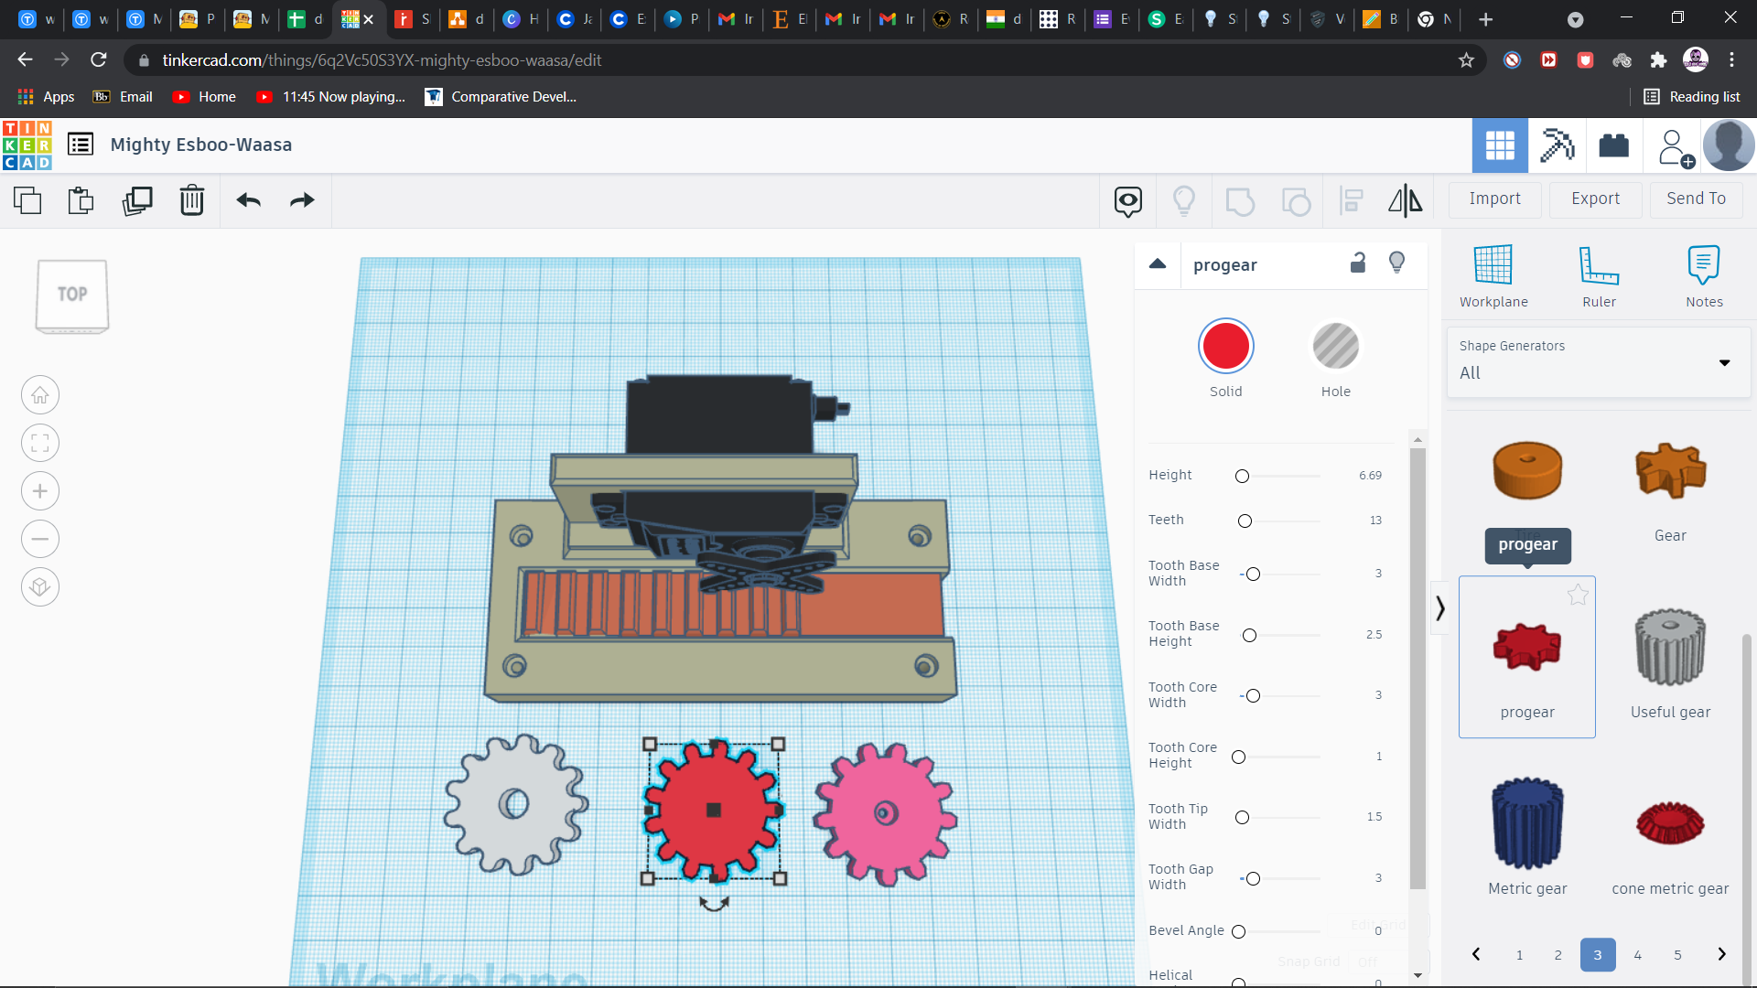Select Solid shape type radio button
The height and width of the screenshot is (988, 1757).
1226,346
